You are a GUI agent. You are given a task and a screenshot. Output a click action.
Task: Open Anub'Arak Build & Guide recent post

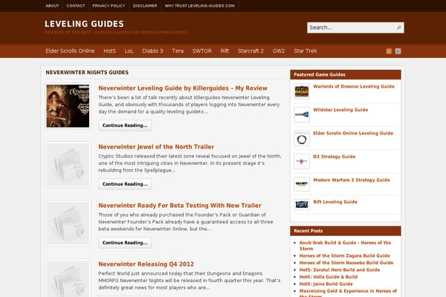[x=345, y=246]
